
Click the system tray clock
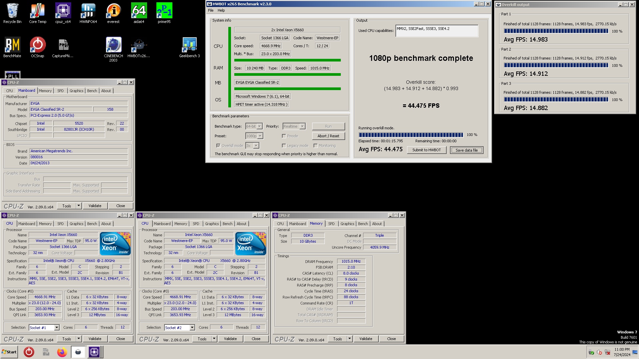pos(622,352)
